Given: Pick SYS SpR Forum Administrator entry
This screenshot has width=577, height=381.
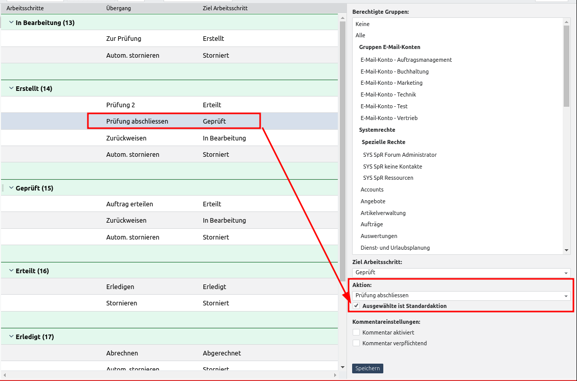Looking at the screenshot, I should pos(400,155).
